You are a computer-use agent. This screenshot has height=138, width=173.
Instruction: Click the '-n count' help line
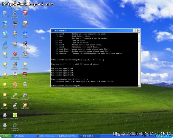[81, 34]
